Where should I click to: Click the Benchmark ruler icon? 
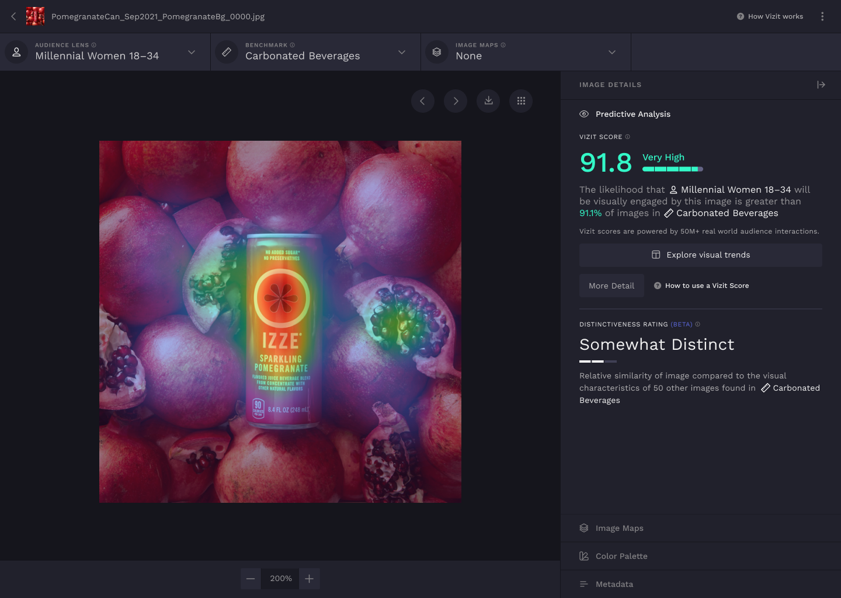(227, 52)
